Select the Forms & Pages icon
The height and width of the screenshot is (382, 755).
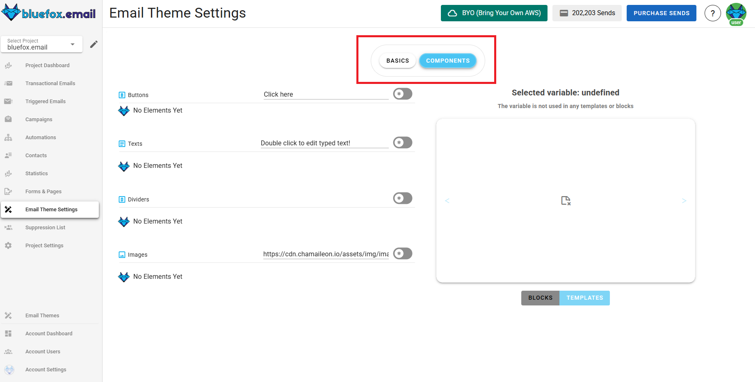coord(8,191)
